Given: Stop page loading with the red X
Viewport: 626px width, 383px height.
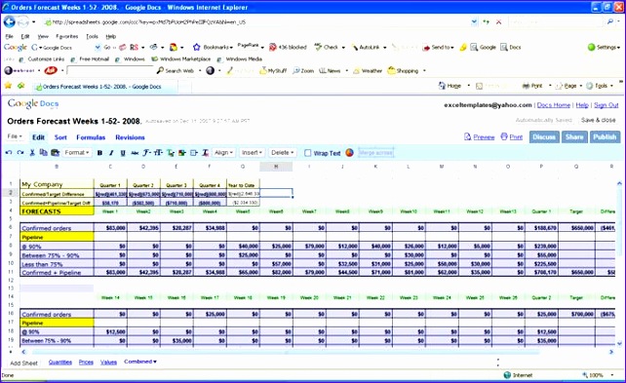Looking at the screenshot, I should pos(498,22).
